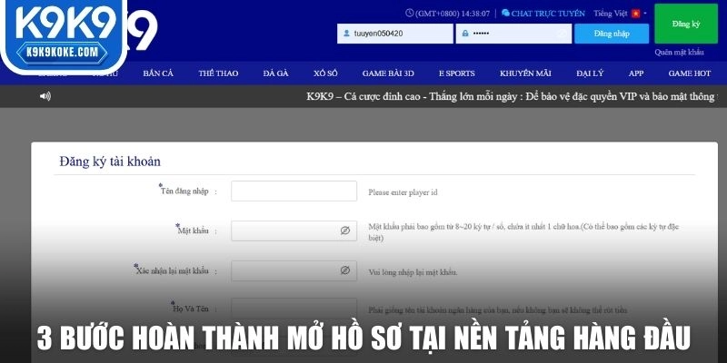Screen dimensions: 727x363
Task: Open the Tiếng Việt language dropdown
Action: coord(620,14)
